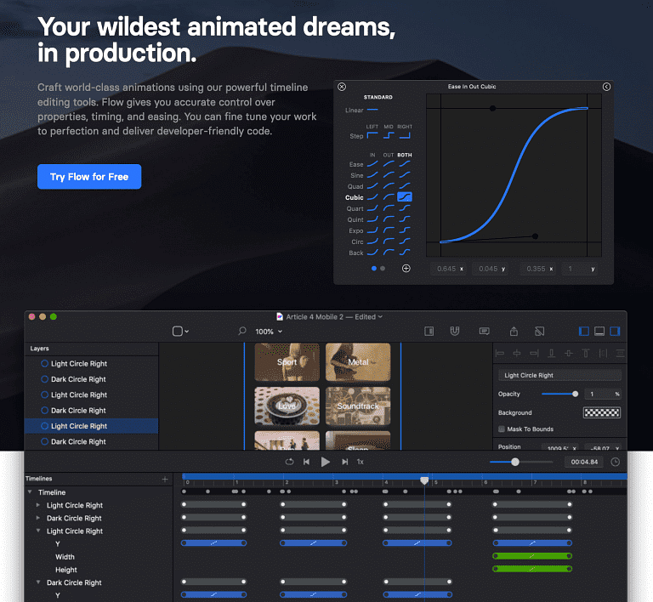Toggle the loop playback icon
Image resolution: width=653 pixels, height=602 pixels.
coord(289,462)
